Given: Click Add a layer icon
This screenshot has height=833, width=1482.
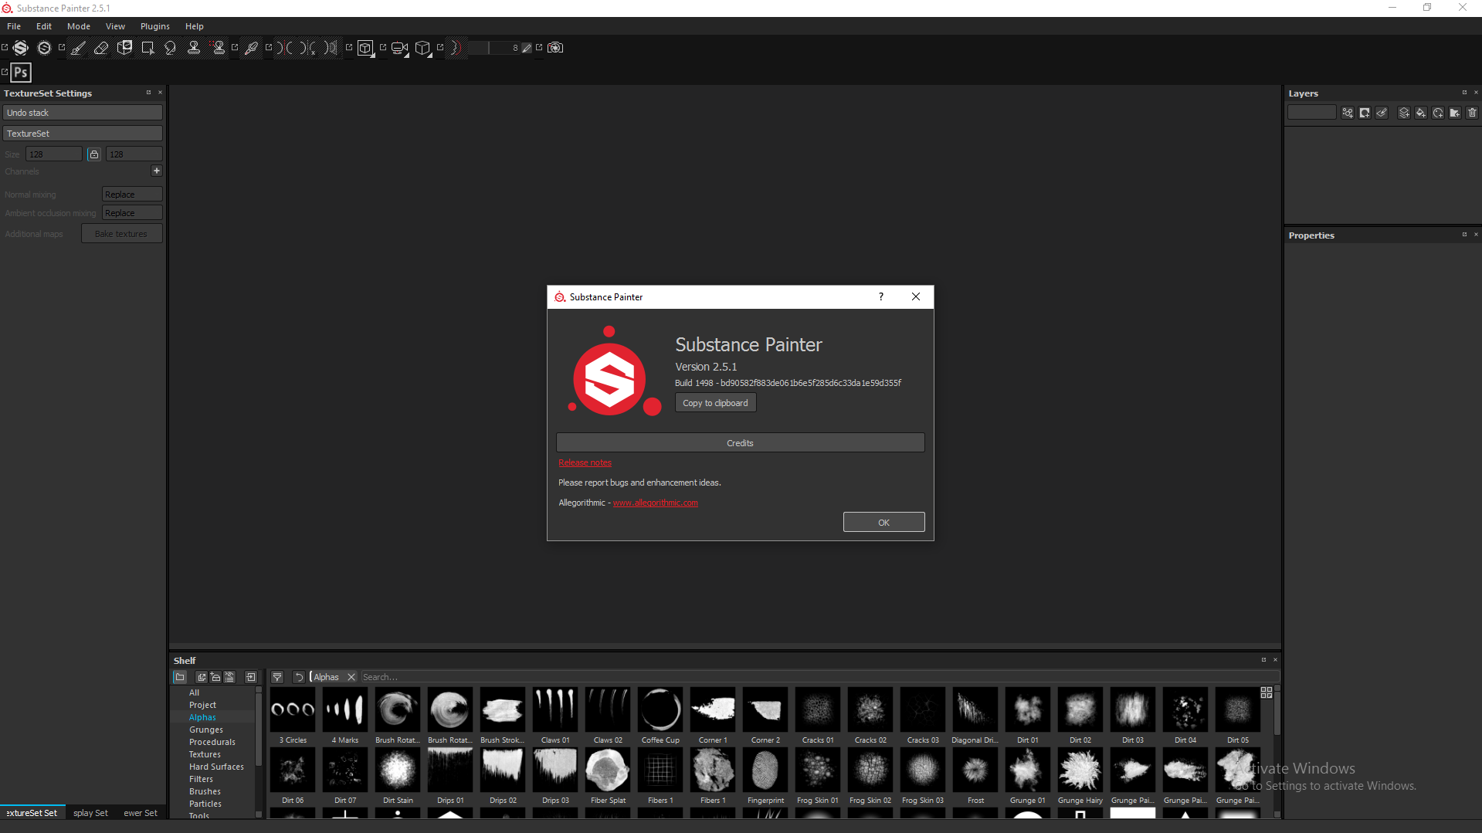Looking at the screenshot, I should (1404, 113).
